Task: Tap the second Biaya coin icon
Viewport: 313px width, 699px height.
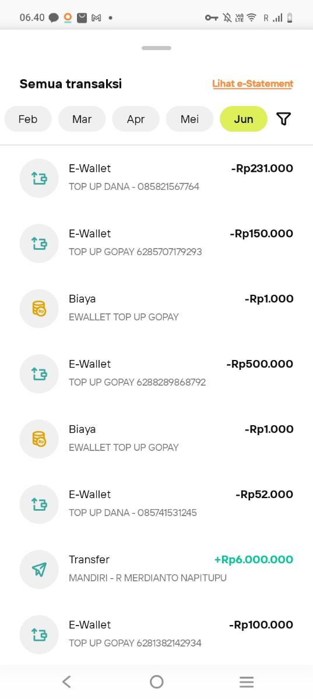Action: (39, 439)
